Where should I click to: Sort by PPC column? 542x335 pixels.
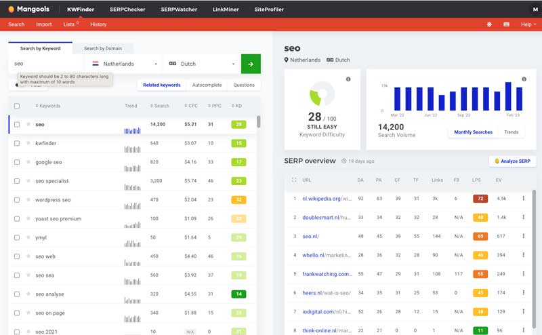click(214, 106)
